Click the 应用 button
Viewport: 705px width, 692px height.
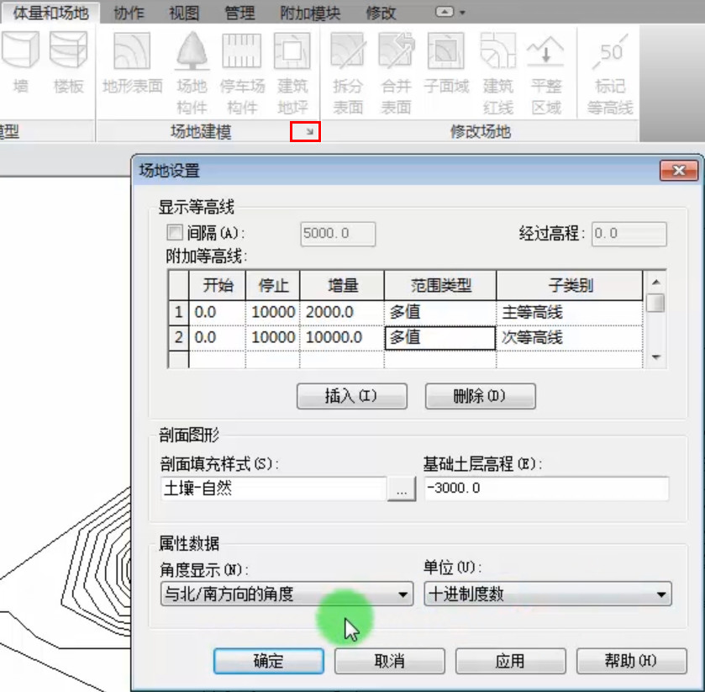(x=510, y=661)
